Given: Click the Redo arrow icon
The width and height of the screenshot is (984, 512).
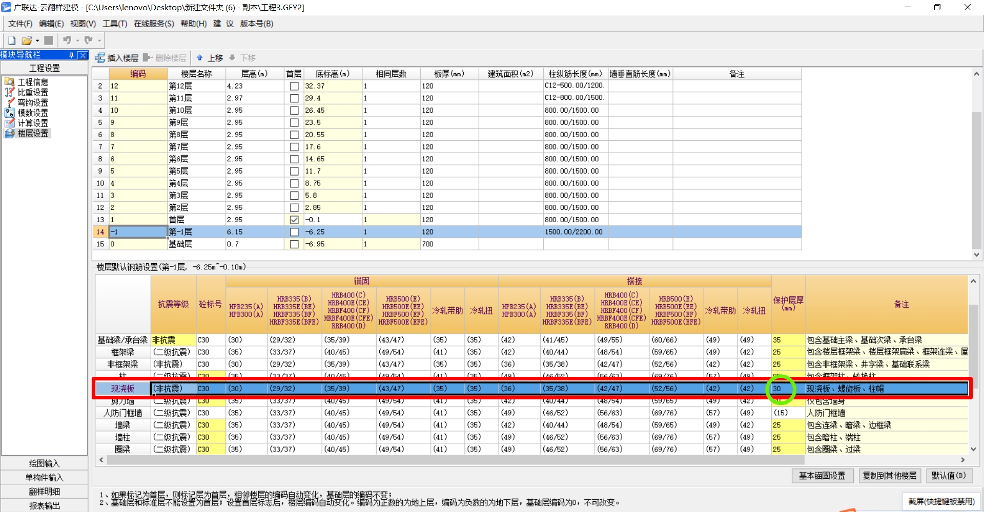Looking at the screenshot, I should tap(89, 40).
